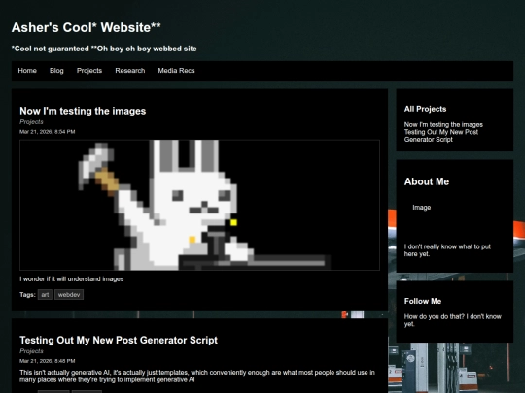The width and height of the screenshot is (525, 393).
Task: Click the 'I don't really know what to put here yet.' text
Action: 447,250
